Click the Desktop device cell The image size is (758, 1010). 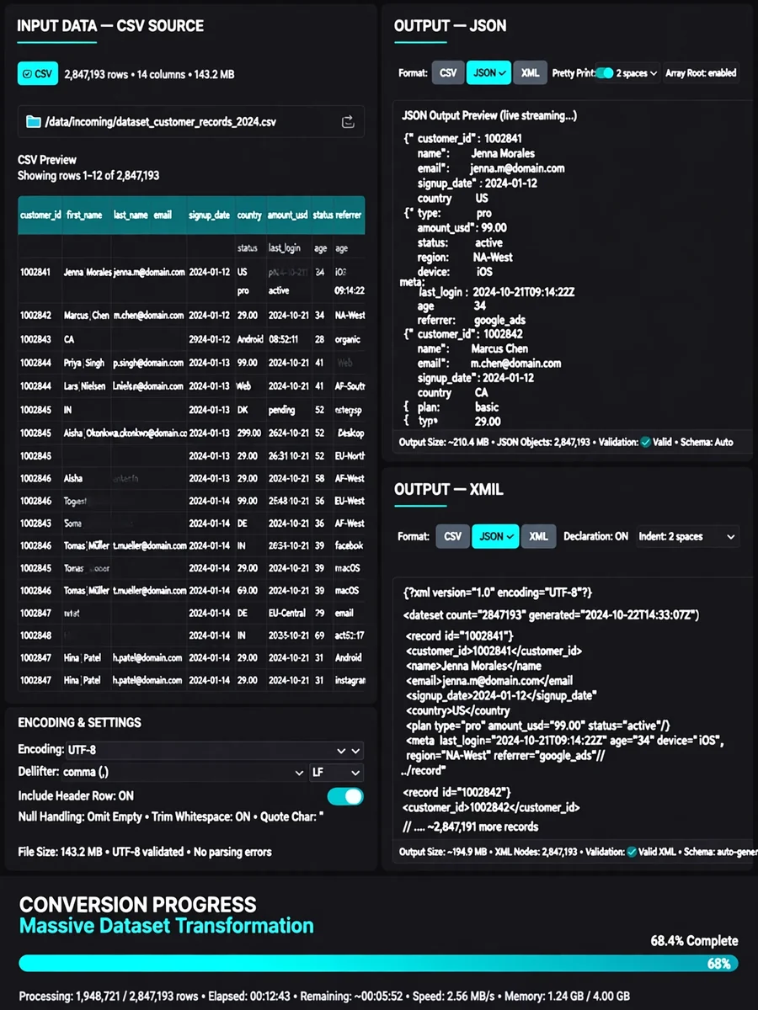coord(350,433)
